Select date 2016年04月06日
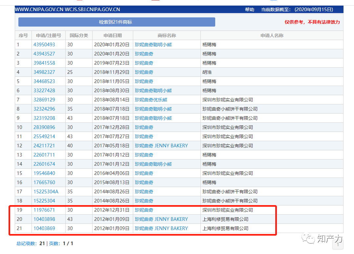 [x=112, y=173]
